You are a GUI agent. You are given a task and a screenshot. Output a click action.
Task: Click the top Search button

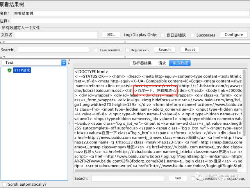164,50
